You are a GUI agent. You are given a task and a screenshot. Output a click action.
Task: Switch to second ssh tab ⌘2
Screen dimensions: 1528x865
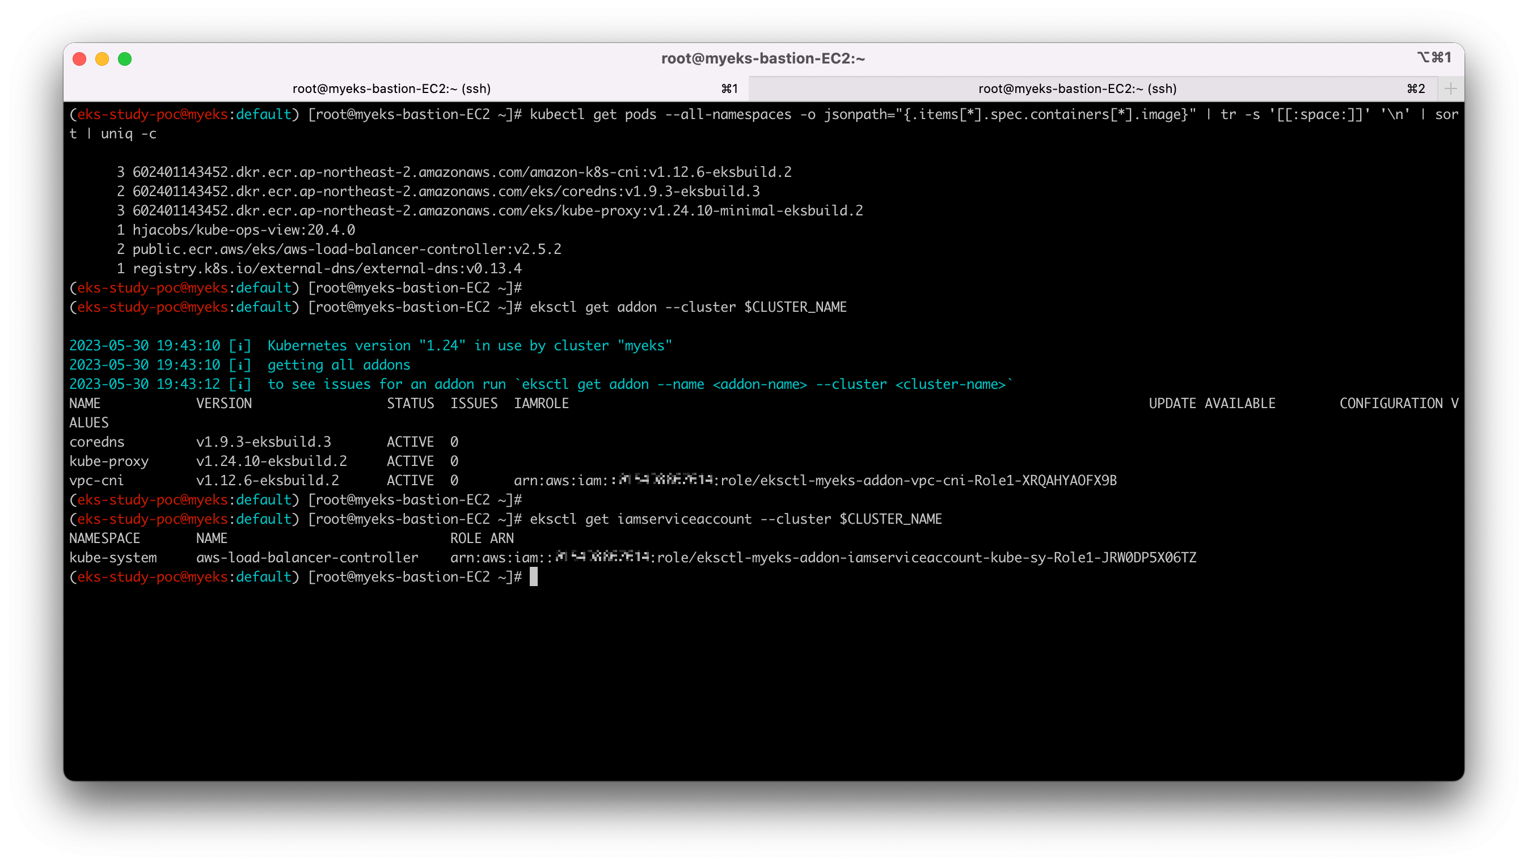point(1077,88)
